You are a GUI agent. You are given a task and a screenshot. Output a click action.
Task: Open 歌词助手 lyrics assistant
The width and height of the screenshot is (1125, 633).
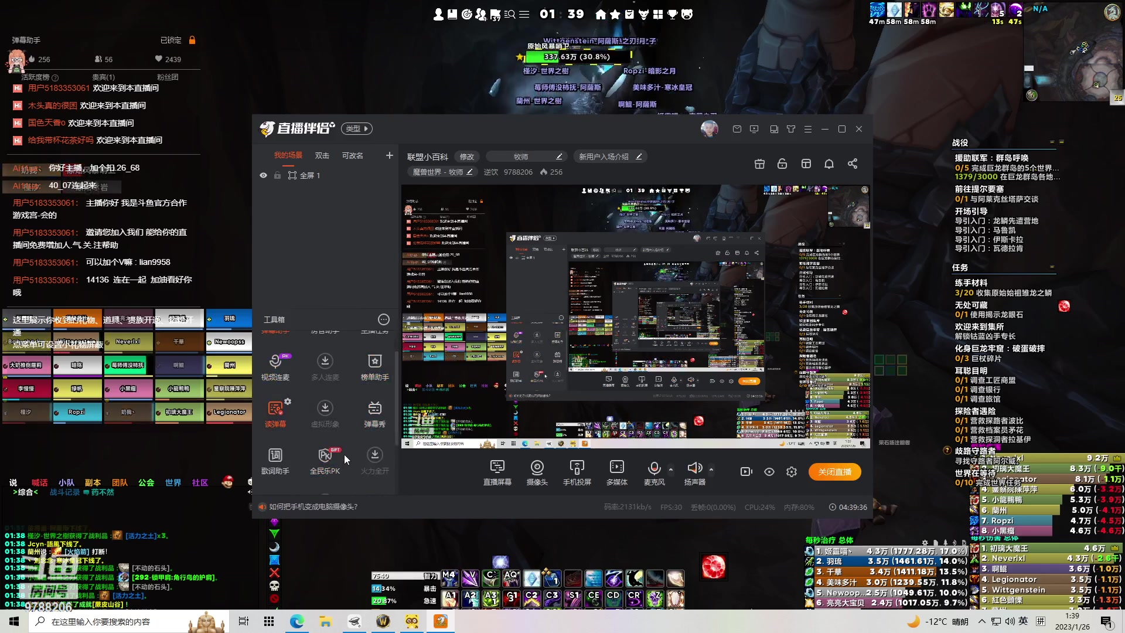click(275, 461)
